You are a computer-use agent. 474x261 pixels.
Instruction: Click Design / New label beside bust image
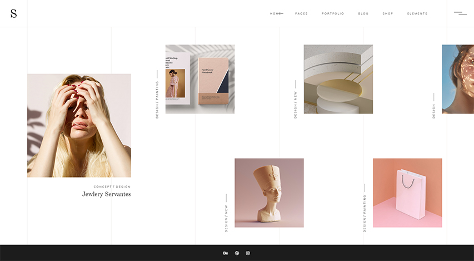(226, 218)
